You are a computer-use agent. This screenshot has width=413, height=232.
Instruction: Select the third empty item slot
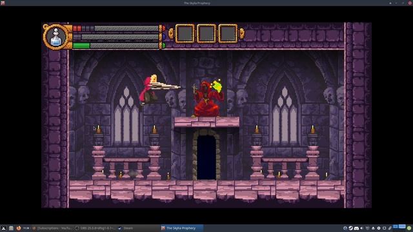point(228,34)
